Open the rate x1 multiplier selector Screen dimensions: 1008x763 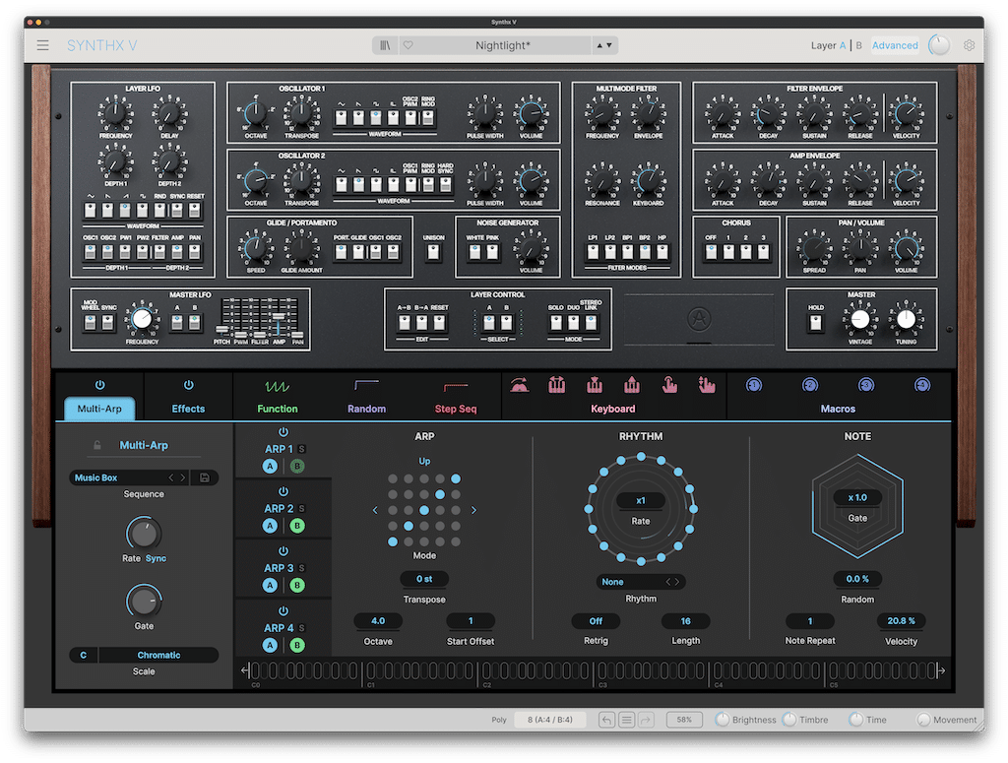640,500
